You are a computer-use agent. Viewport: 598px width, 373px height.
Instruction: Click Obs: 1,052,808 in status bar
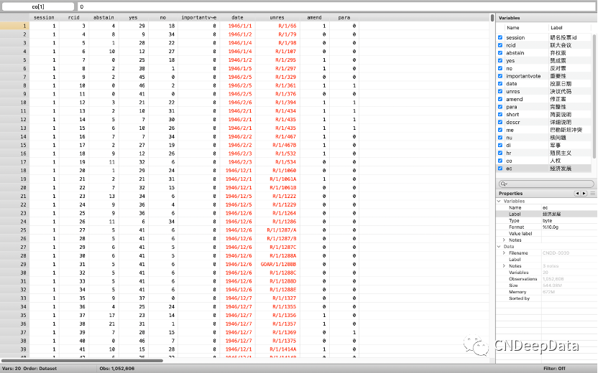click(x=116, y=369)
